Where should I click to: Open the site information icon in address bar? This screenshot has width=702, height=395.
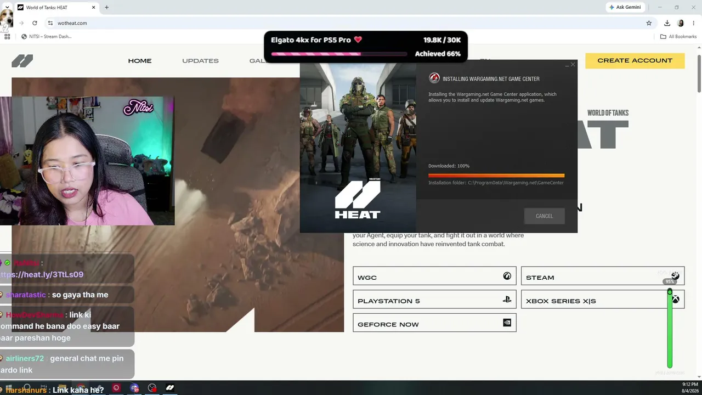(x=50, y=23)
